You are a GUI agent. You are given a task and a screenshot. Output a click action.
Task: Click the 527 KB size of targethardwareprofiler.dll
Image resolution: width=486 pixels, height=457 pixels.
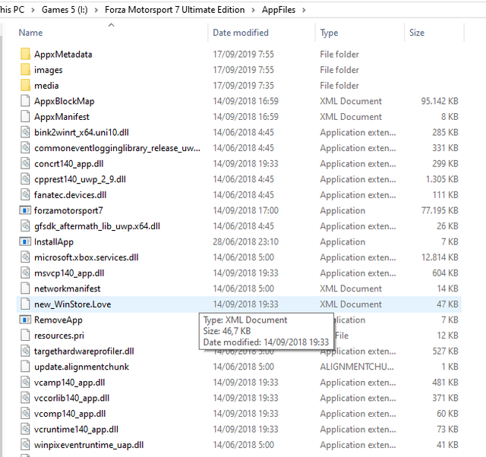tap(445, 351)
